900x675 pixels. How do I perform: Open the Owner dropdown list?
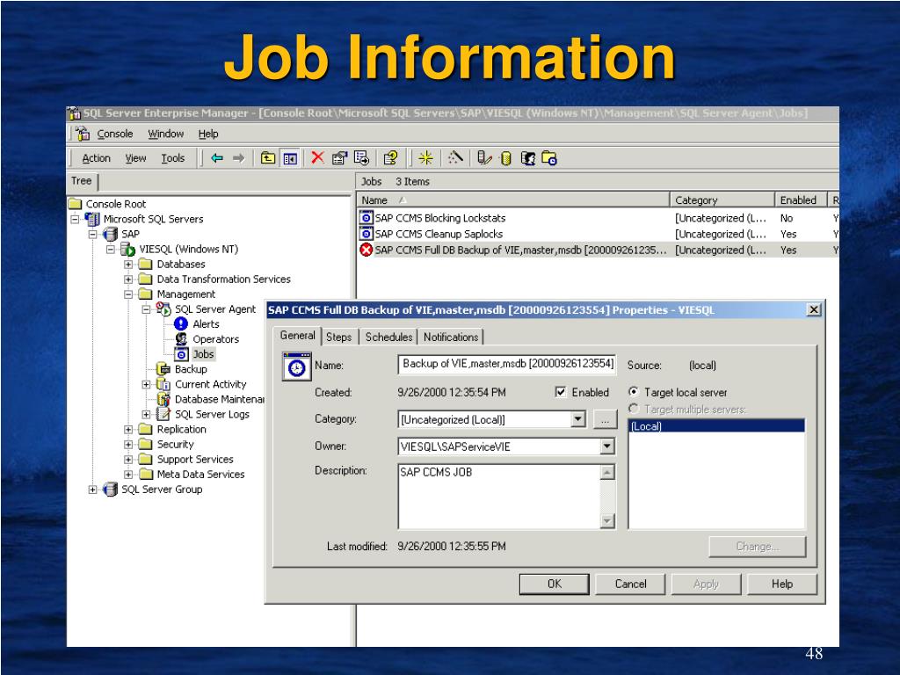click(x=606, y=446)
